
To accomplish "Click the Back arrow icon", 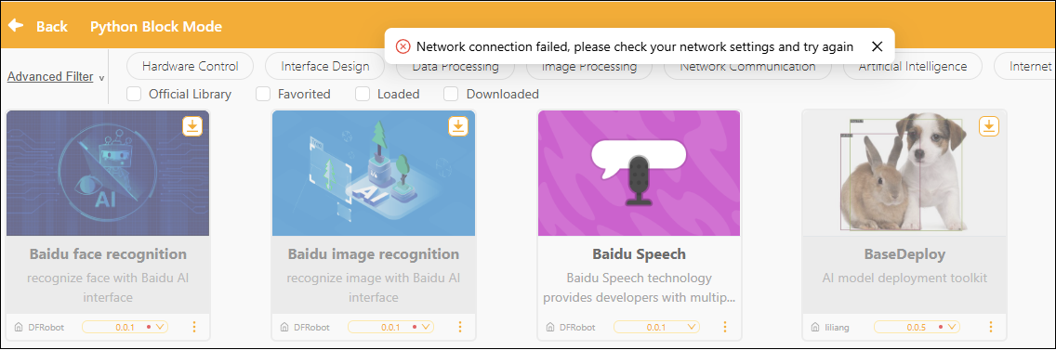I will coord(16,26).
